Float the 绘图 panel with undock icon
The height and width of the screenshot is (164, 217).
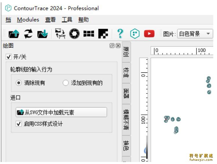click(112, 45)
